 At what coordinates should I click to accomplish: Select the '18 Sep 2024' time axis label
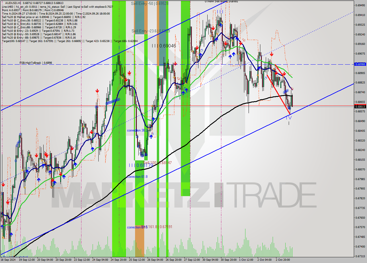(x=8, y=260)
